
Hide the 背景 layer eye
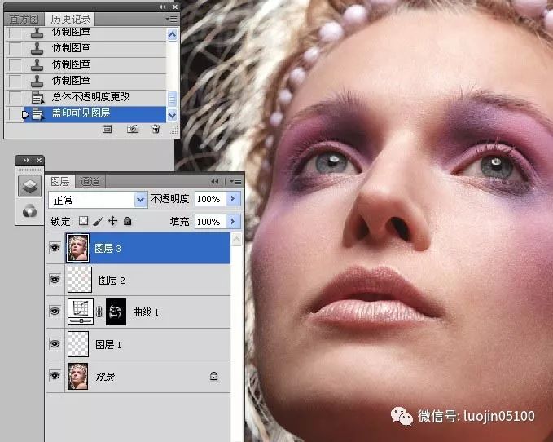tap(55, 376)
